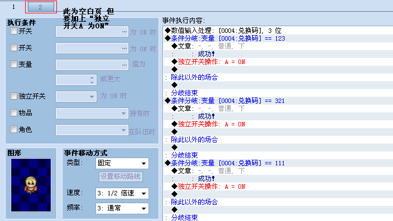
Task: Enable the 角色 condition checkbox
Action: (x=13, y=130)
